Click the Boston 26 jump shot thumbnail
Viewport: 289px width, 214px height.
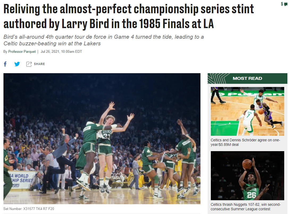click(247, 176)
